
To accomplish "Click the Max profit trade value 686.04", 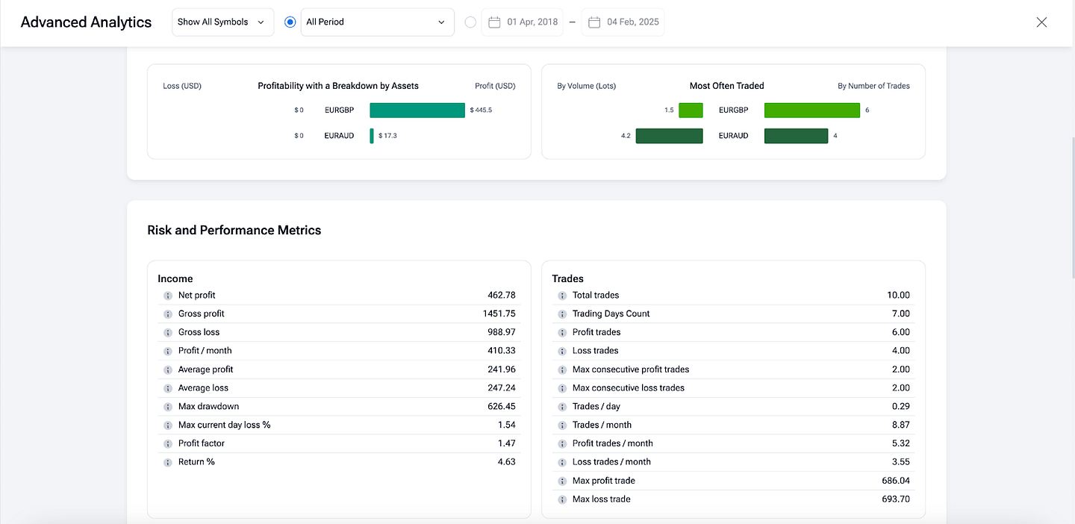I will [x=896, y=481].
